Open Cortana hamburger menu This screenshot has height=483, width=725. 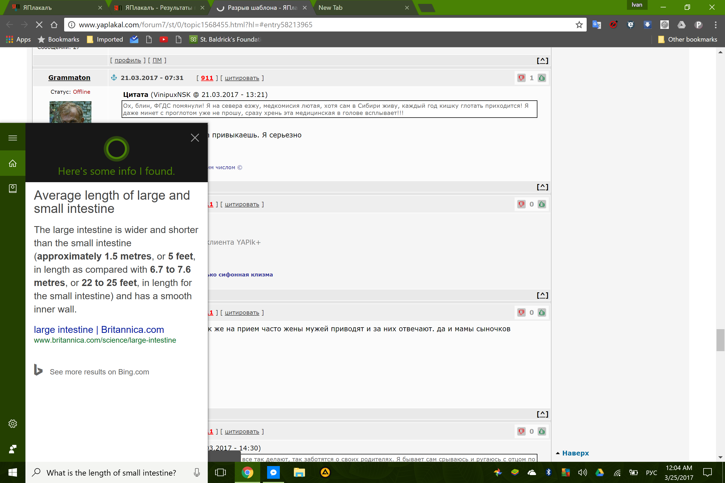coord(13,138)
